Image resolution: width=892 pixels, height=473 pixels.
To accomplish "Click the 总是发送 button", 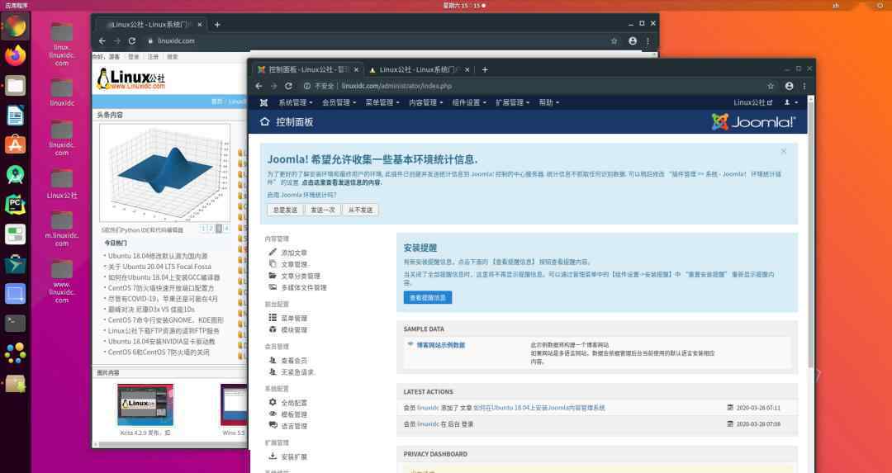I will (x=285, y=210).
